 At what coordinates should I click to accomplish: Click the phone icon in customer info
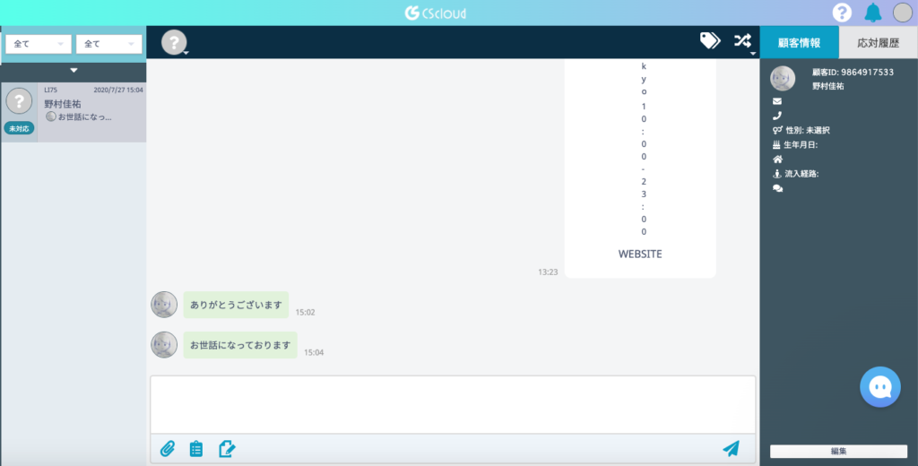click(777, 116)
